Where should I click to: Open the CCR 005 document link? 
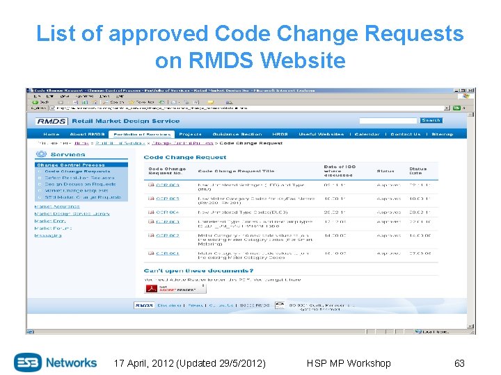click(x=168, y=199)
